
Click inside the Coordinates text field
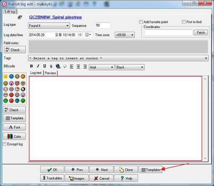pos(169,33)
